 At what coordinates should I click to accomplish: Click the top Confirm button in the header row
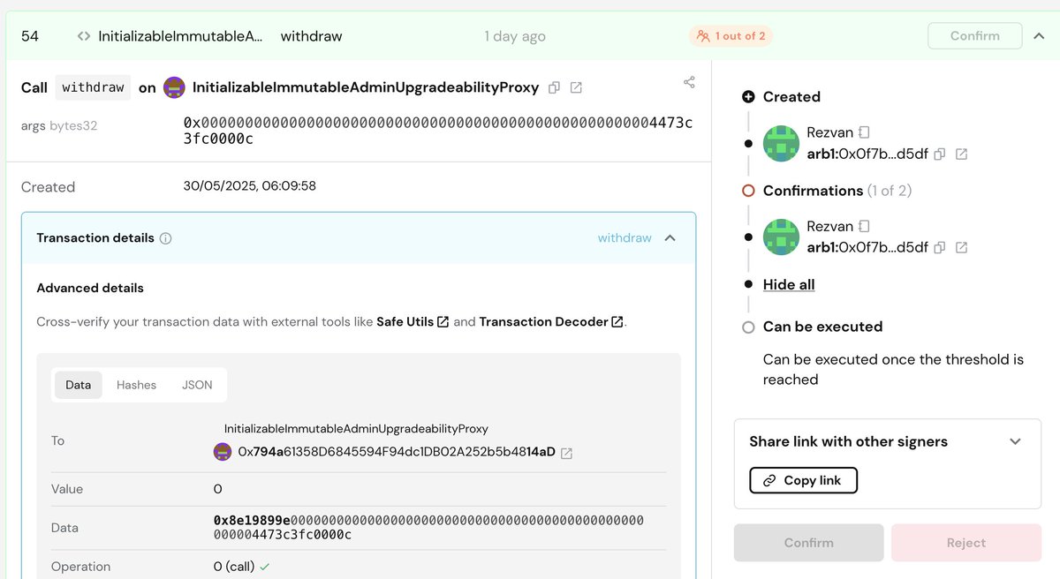974,36
